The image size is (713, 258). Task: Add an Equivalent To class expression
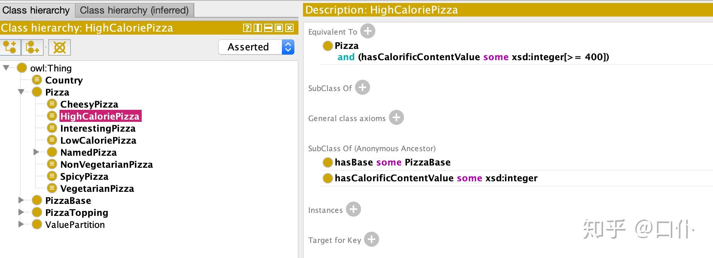pyautogui.click(x=368, y=31)
